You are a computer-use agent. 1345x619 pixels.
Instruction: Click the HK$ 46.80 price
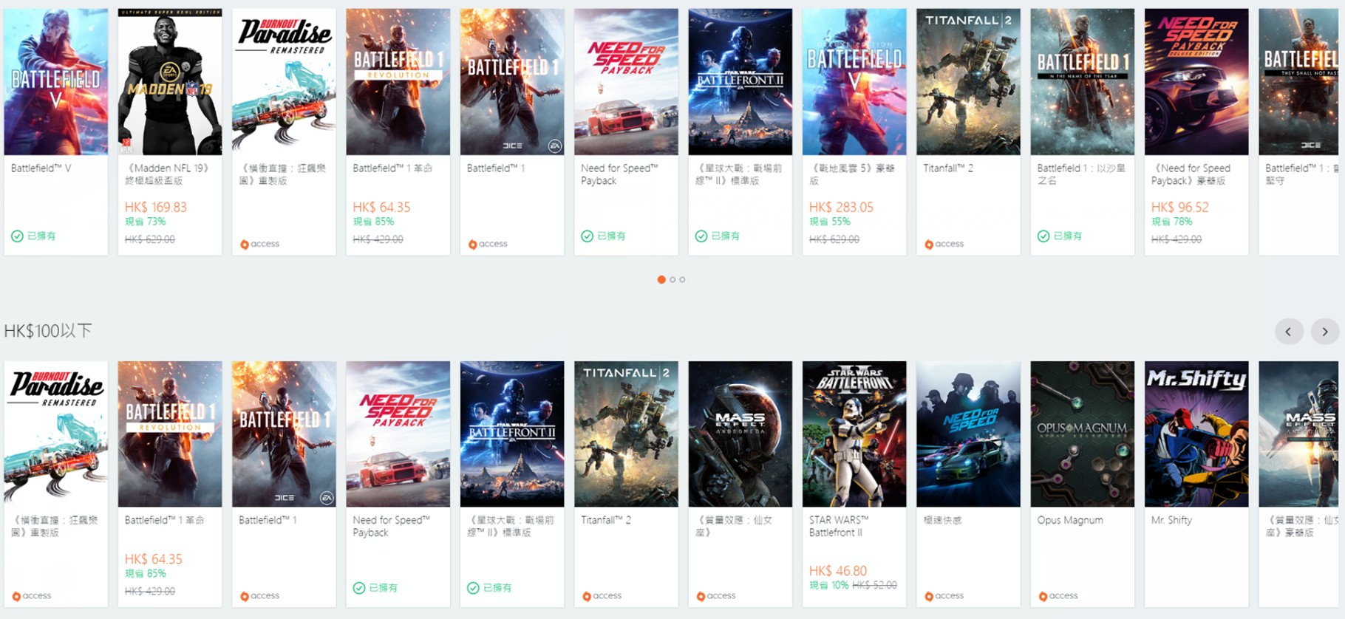click(838, 571)
